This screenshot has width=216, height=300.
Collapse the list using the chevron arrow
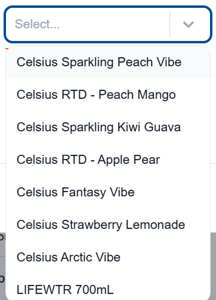[188, 25]
